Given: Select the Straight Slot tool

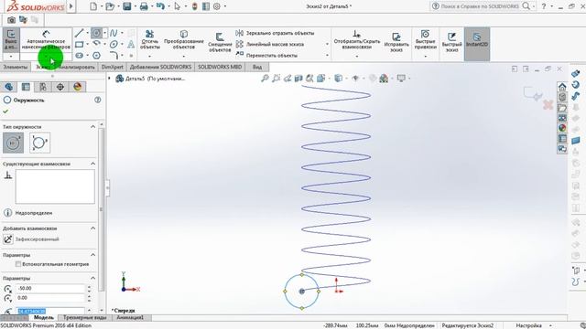Looking at the screenshot, I should (x=79, y=55).
